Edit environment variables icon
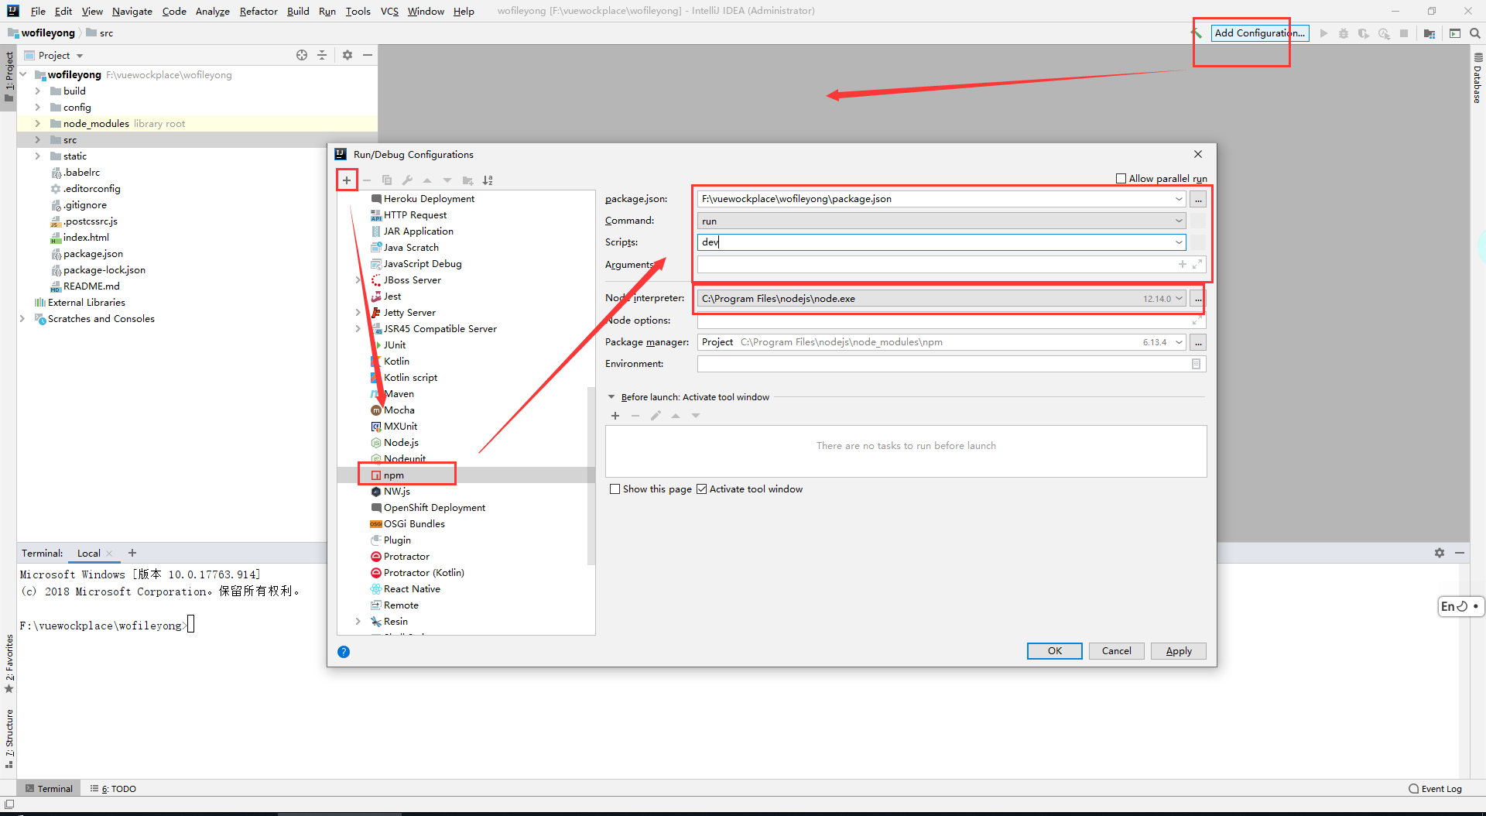1486x816 pixels. point(1196,364)
